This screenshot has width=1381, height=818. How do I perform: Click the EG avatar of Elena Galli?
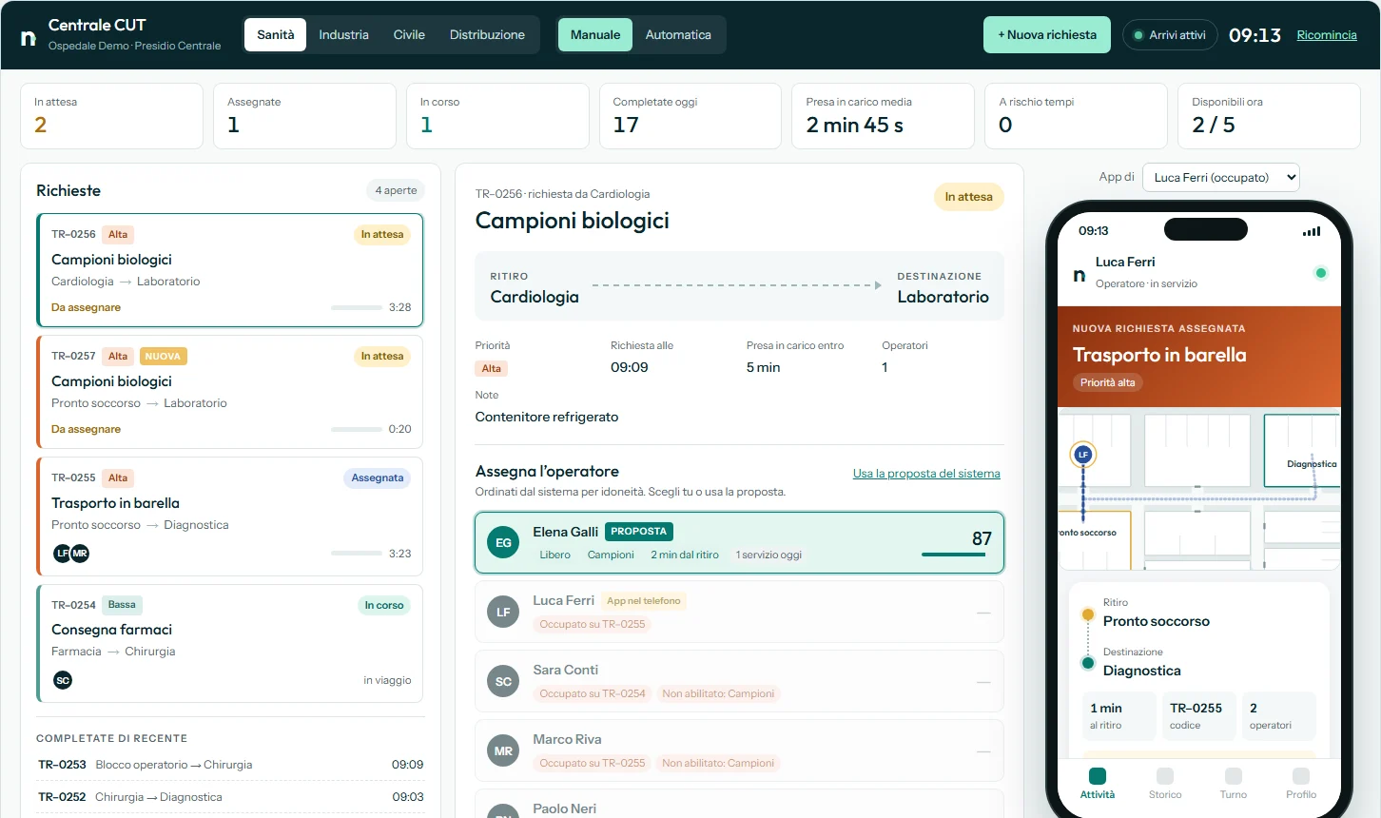[503, 542]
